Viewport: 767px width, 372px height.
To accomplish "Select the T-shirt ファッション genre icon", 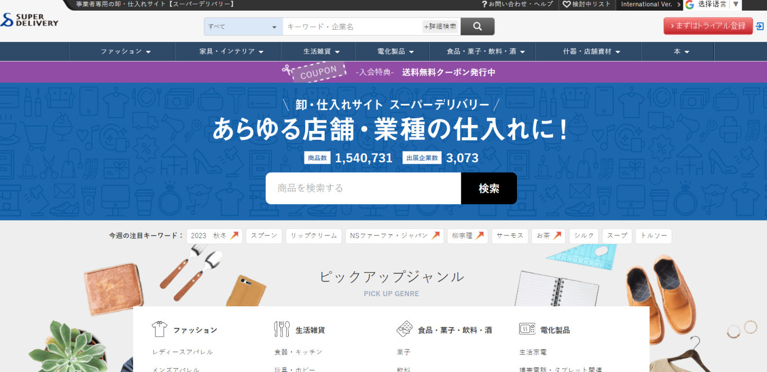I will point(158,329).
